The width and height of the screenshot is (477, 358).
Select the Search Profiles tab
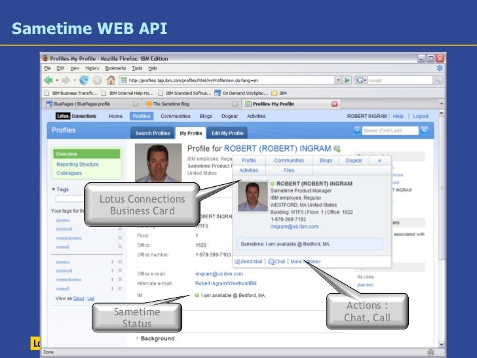tap(153, 133)
